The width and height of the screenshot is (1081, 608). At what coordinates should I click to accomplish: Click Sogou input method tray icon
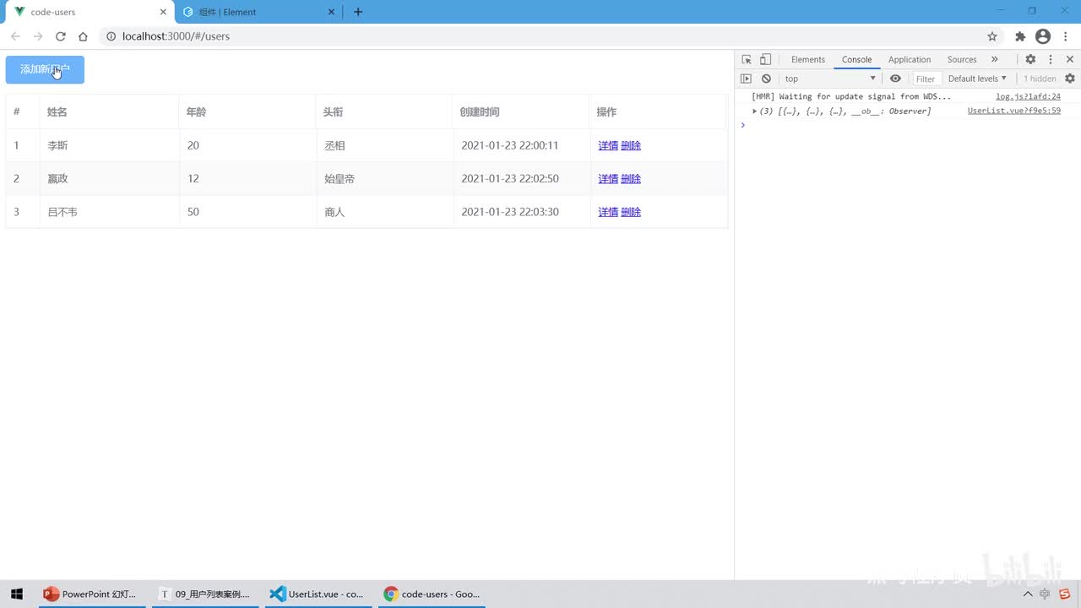[1065, 594]
